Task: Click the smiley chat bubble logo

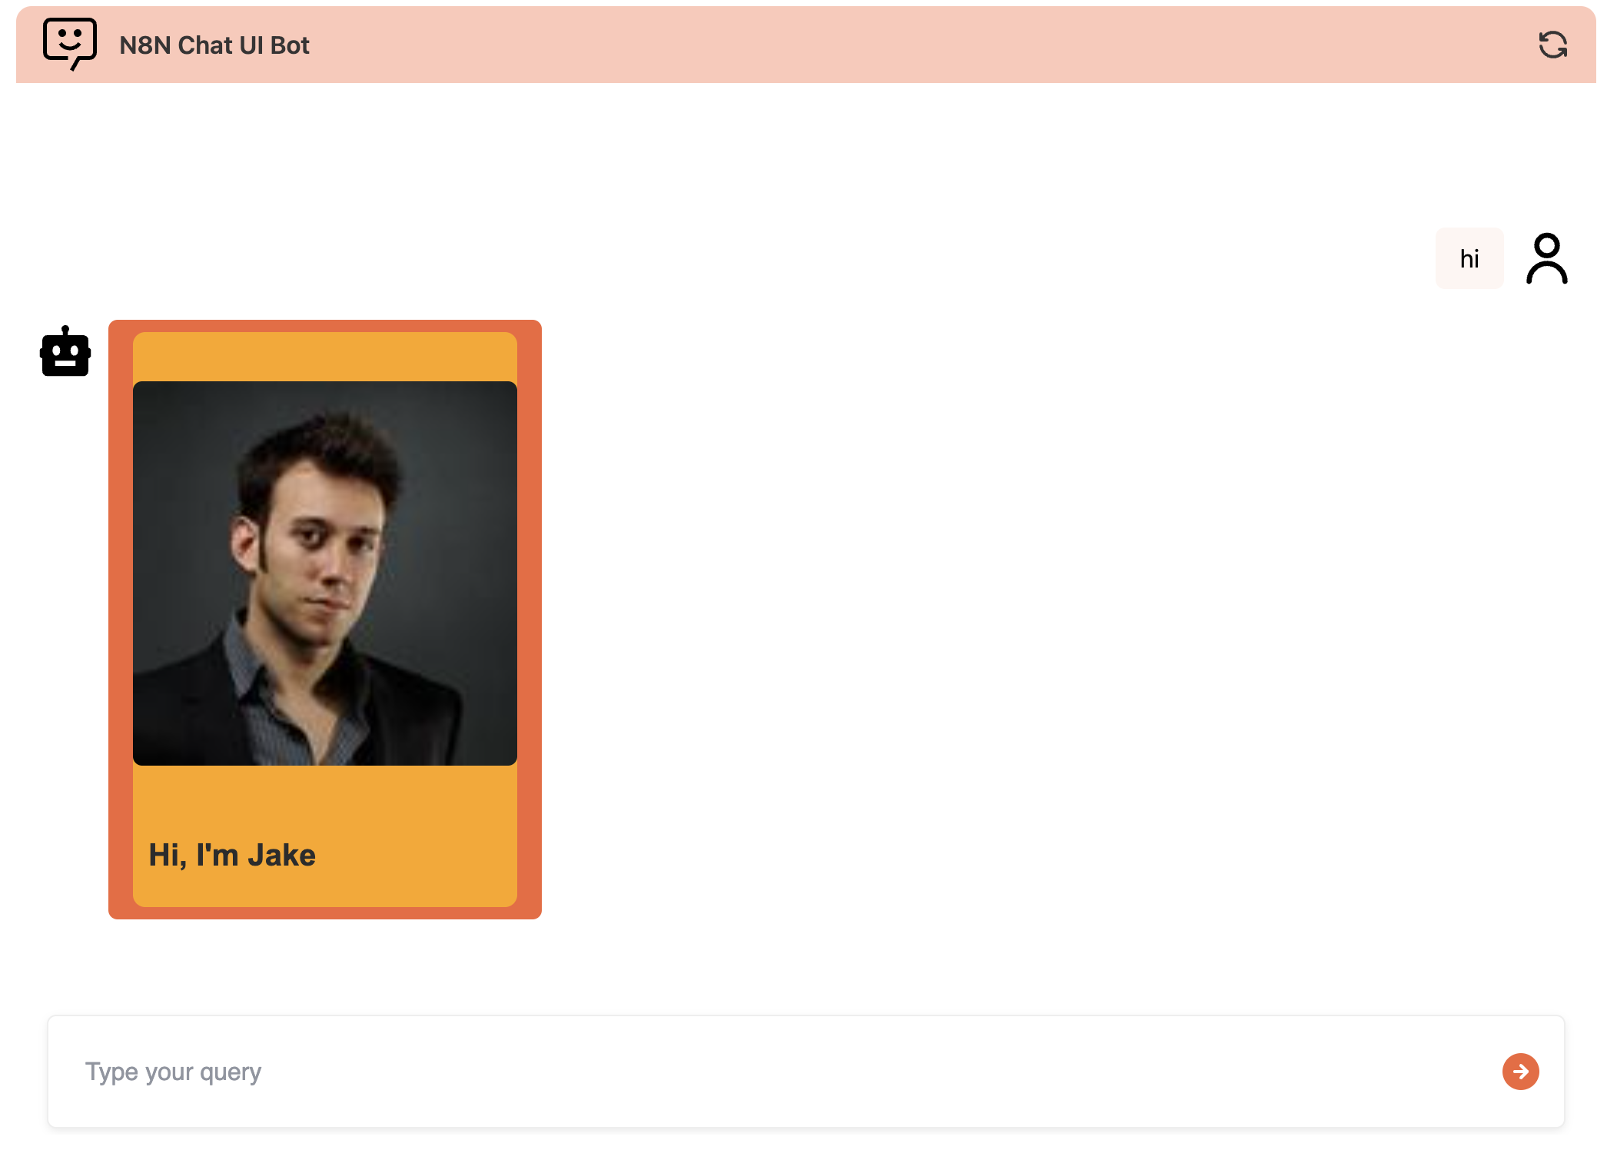Action: [x=70, y=44]
